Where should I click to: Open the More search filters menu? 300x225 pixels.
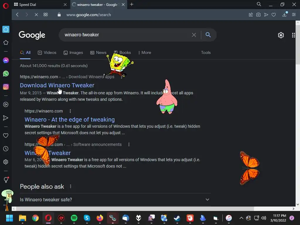point(145,53)
